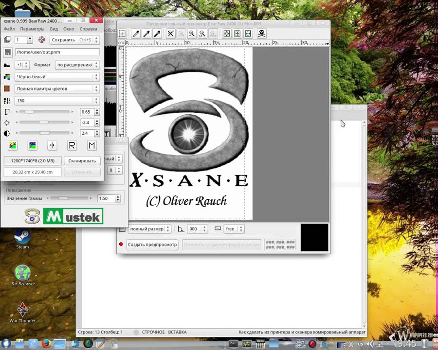Open the floppy disk file browse button
This screenshot has height=350, width=438.
[x=7, y=52]
